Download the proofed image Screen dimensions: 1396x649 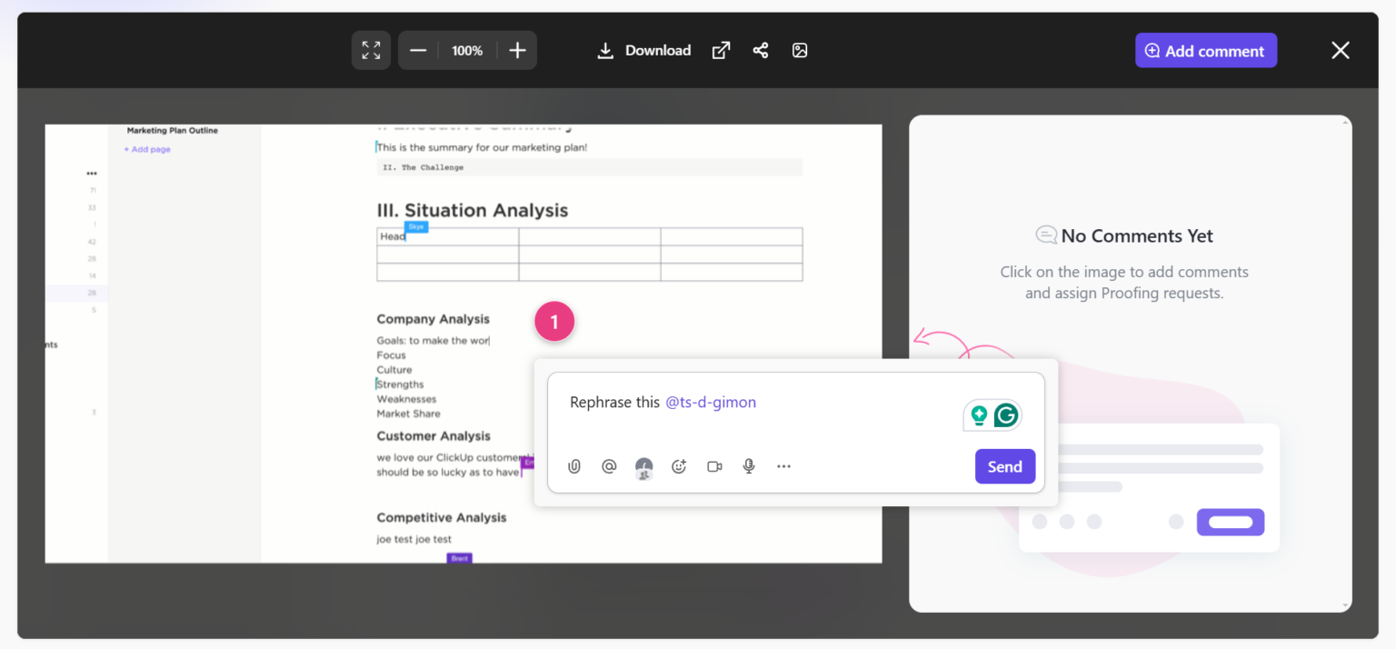pyautogui.click(x=643, y=50)
